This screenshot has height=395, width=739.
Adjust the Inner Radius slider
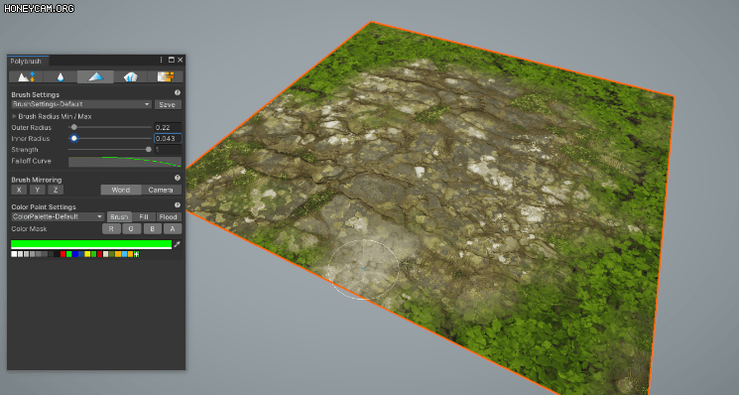point(110,139)
